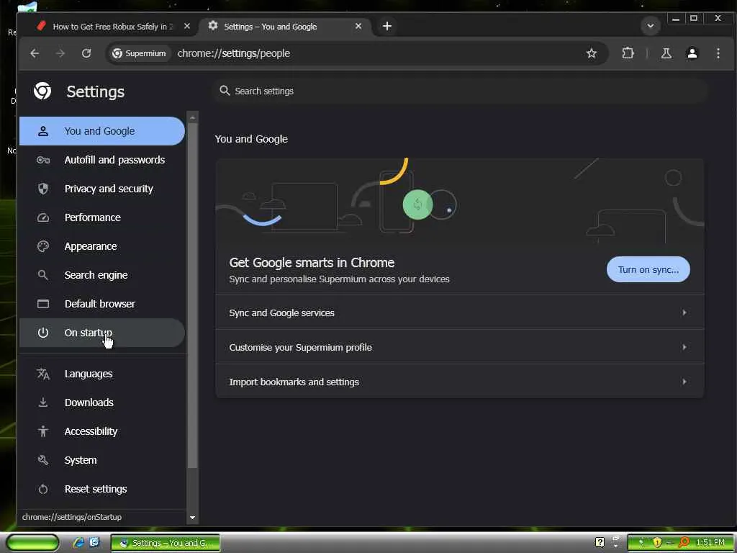
Task: Click the sidebar scrollbar thumb
Action: [x=192, y=295]
